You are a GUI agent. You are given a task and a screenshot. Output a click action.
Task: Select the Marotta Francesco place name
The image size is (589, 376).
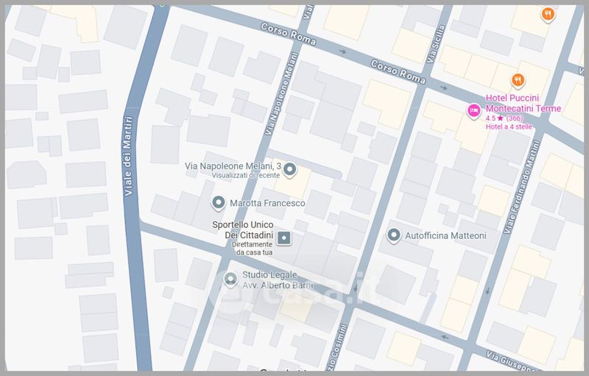point(268,203)
